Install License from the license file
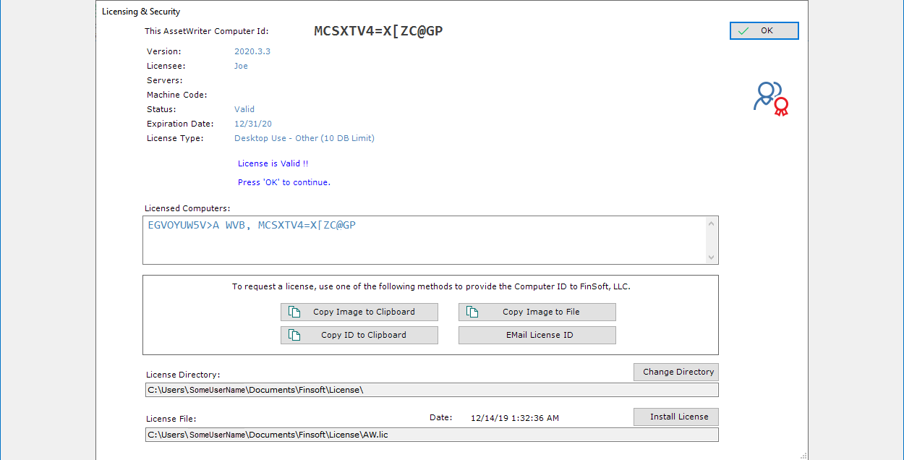The image size is (904, 460). (675, 417)
